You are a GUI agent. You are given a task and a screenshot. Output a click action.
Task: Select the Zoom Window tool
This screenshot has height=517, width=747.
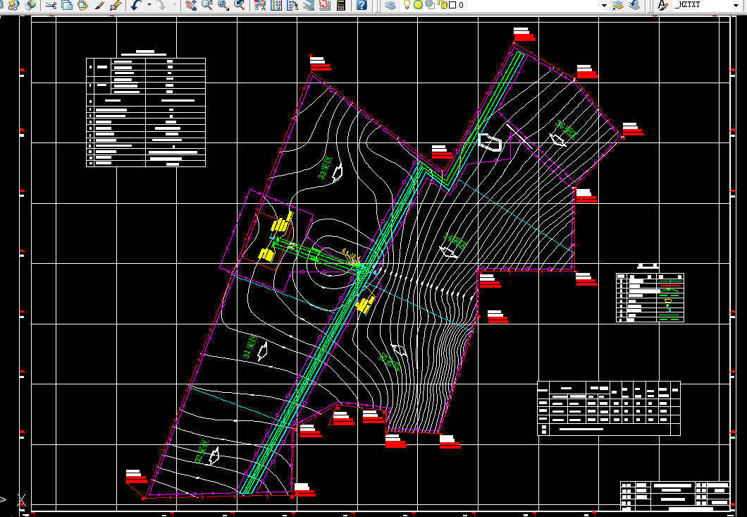(x=223, y=5)
